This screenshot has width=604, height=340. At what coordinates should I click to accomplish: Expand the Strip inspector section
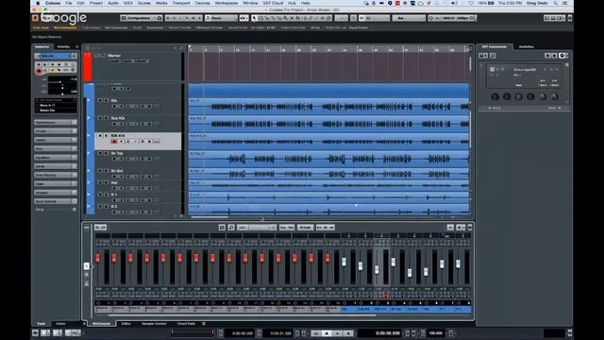pyautogui.click(x=56, y=149)
